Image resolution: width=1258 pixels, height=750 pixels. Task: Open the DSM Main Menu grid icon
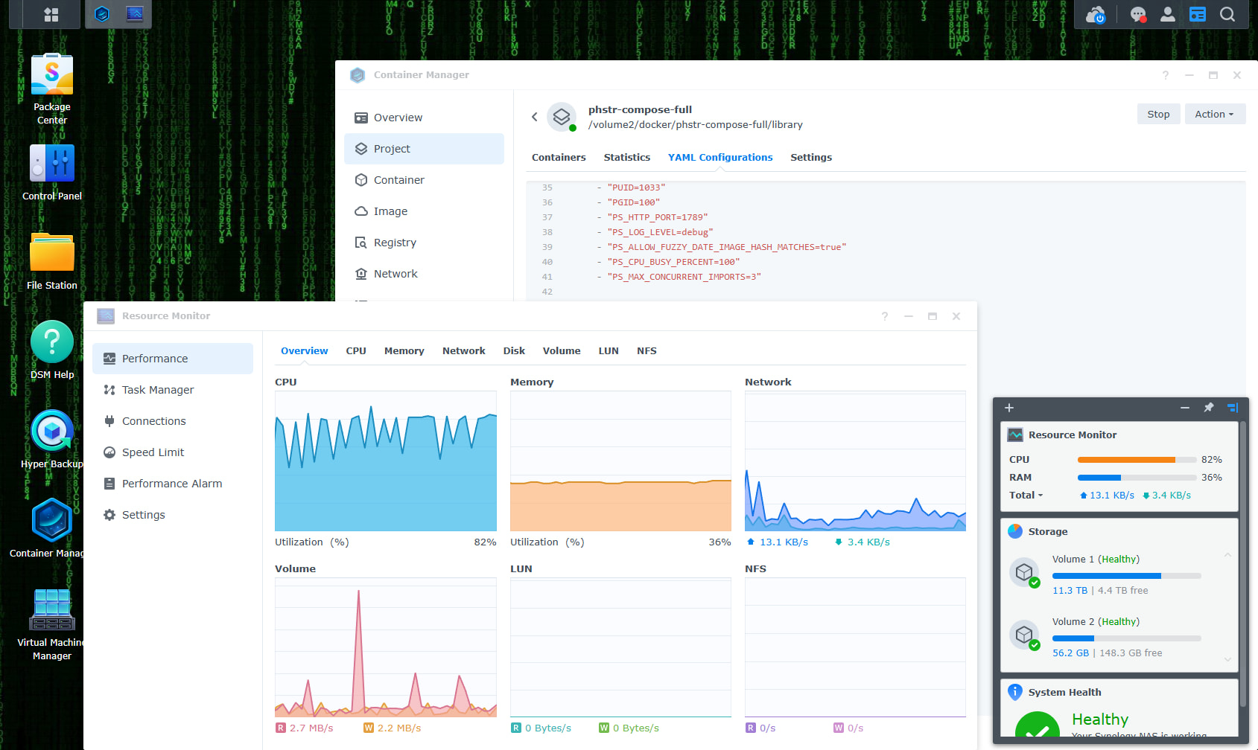51,14
